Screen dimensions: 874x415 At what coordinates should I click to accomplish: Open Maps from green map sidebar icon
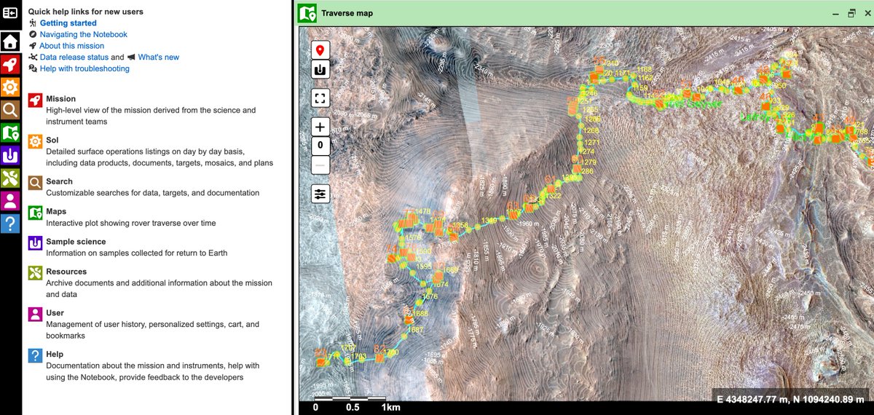click(10, 133)
